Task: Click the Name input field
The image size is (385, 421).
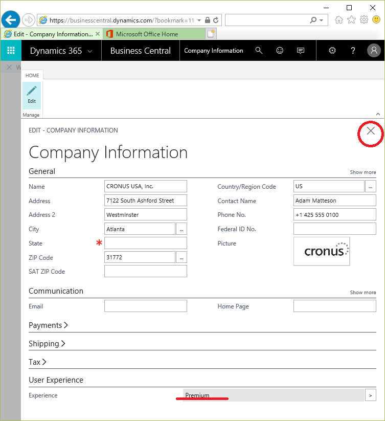Action: pyautogui.click(x=145, y=186)
